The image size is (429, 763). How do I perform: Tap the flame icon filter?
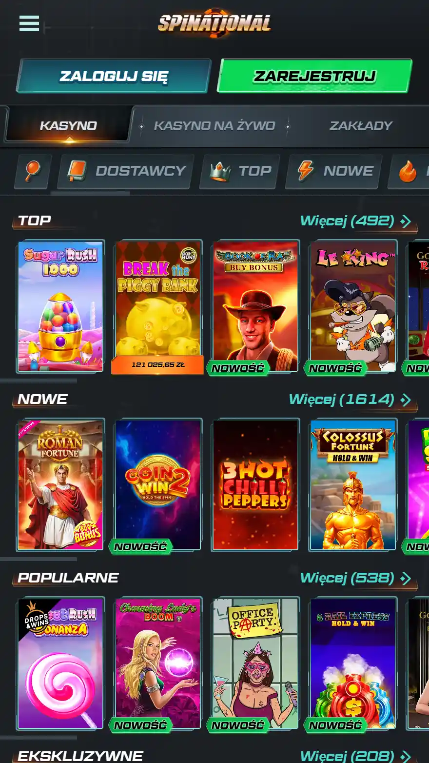409,171
